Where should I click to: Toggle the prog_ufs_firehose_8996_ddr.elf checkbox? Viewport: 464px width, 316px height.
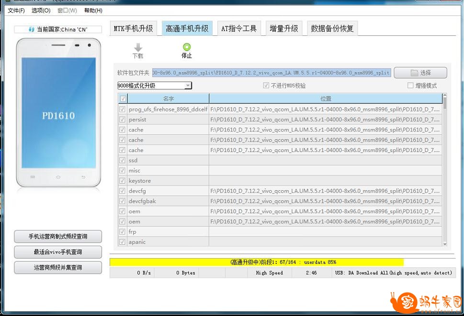point(122,109)
